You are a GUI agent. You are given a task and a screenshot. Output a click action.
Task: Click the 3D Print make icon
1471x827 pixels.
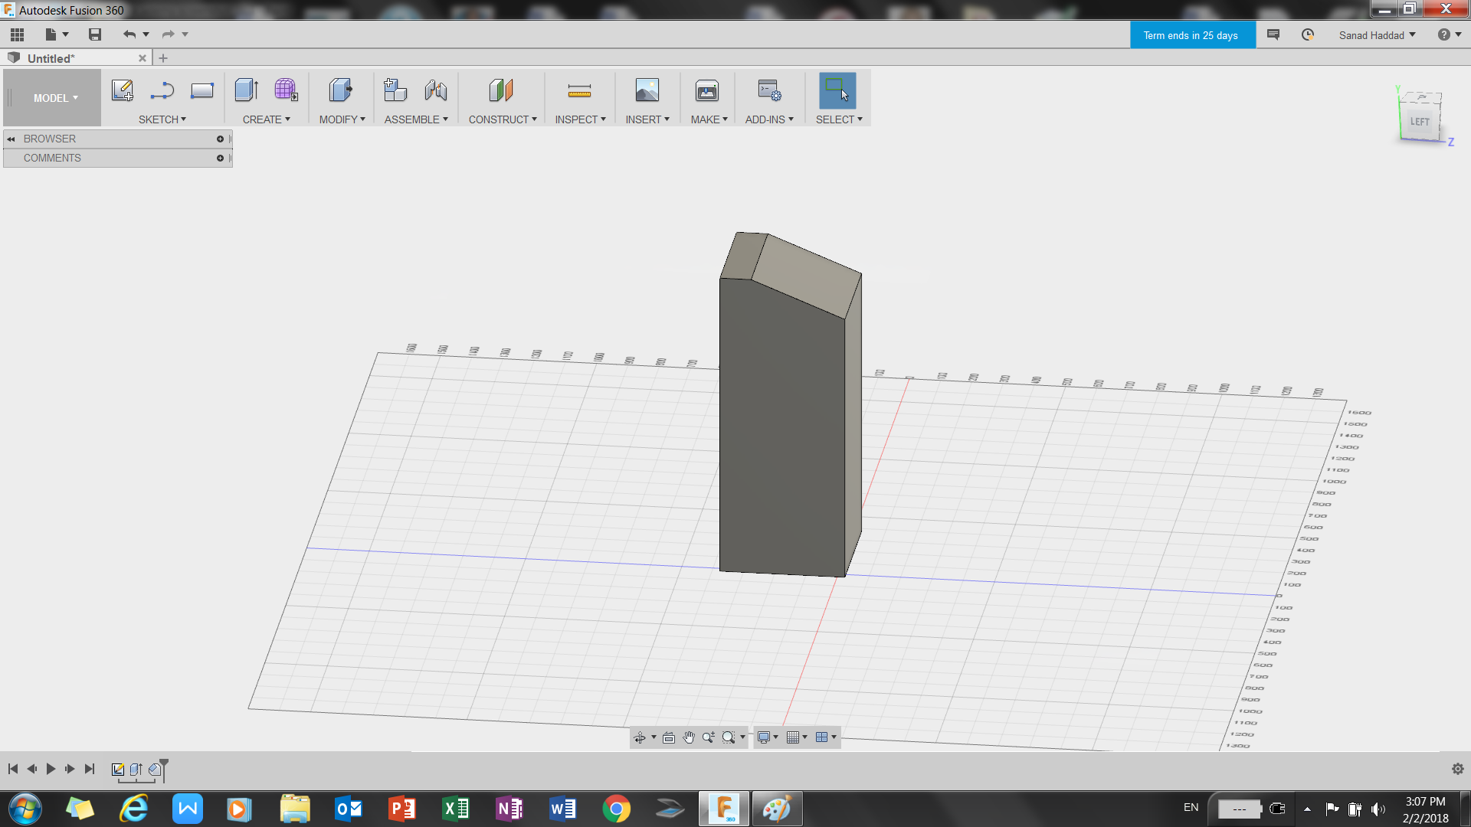[x=706, y=91]
